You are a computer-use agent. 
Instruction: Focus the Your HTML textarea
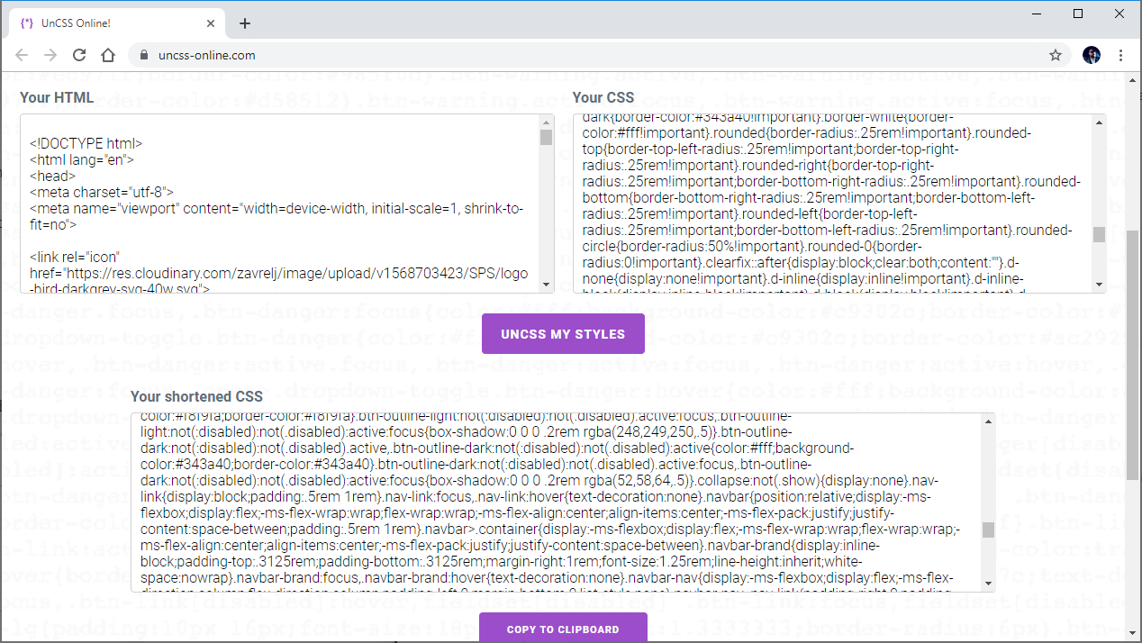[286, 204]
